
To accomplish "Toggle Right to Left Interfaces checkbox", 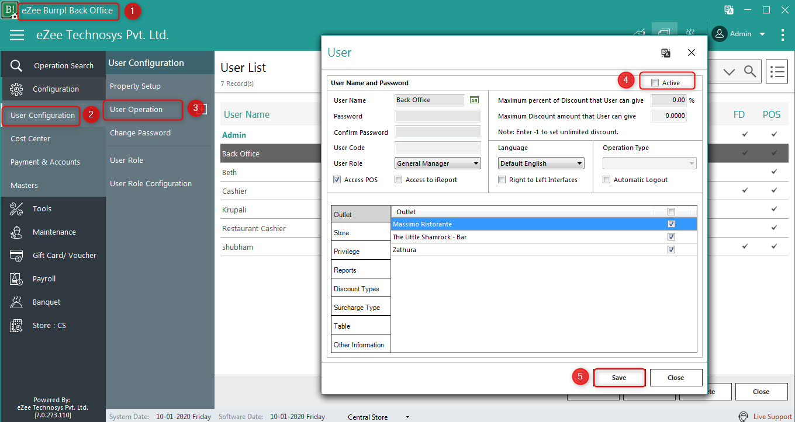I will pos(502,180).
